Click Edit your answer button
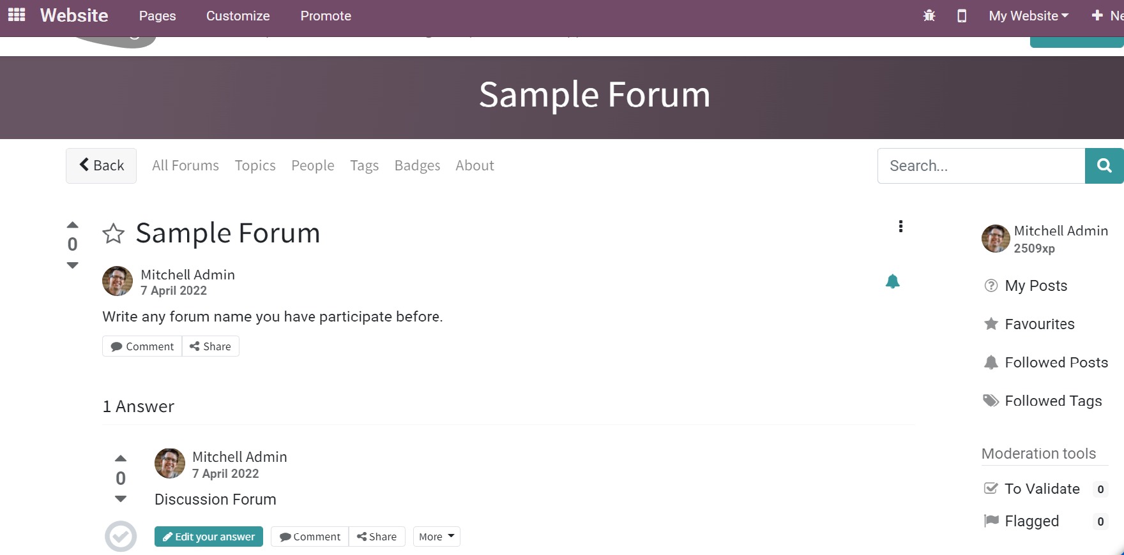Screen dimensions: 1124x555 [x=209, y=536]
